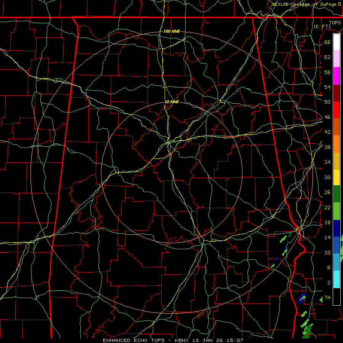The width and height of the screenshot is (343, 343).
Task: Click the ENHANCED ECHO TOPS product title
Action: pos(134,340)
